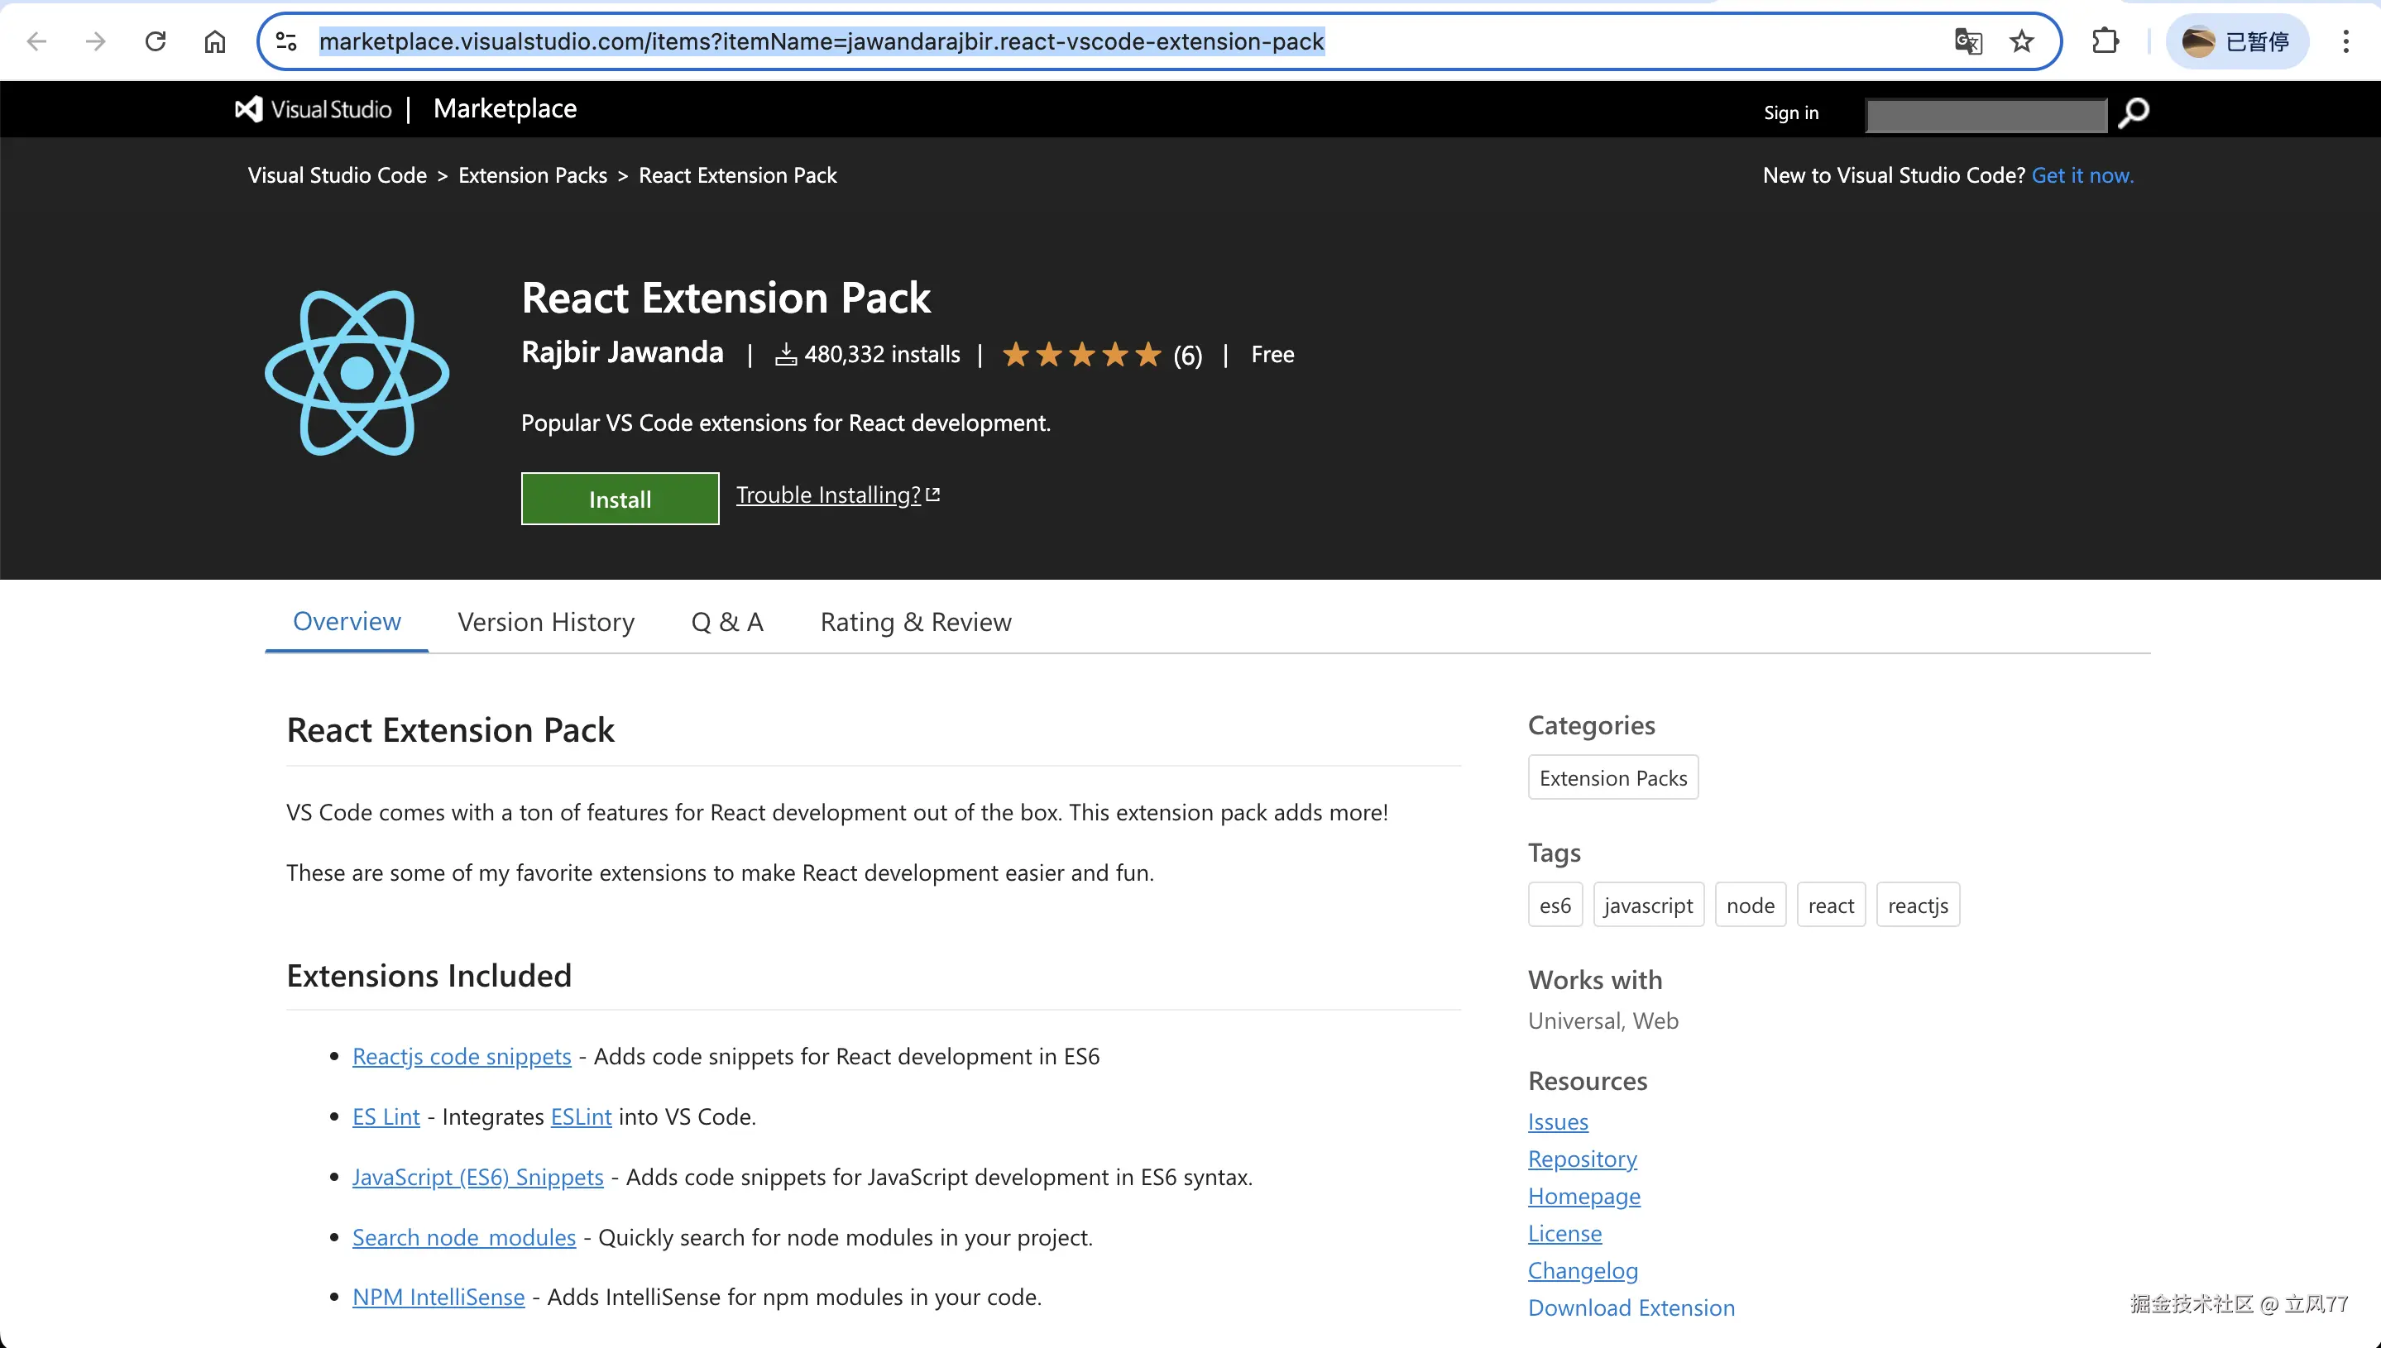The width and height of the screenshot is (2381, 1348).
Task: Click the Marketplace search input field
Action: (1986, 115)
